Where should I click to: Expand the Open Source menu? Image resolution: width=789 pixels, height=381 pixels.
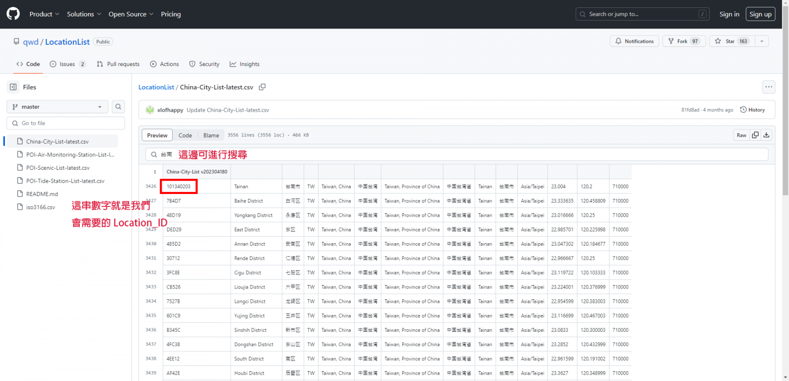131,14
